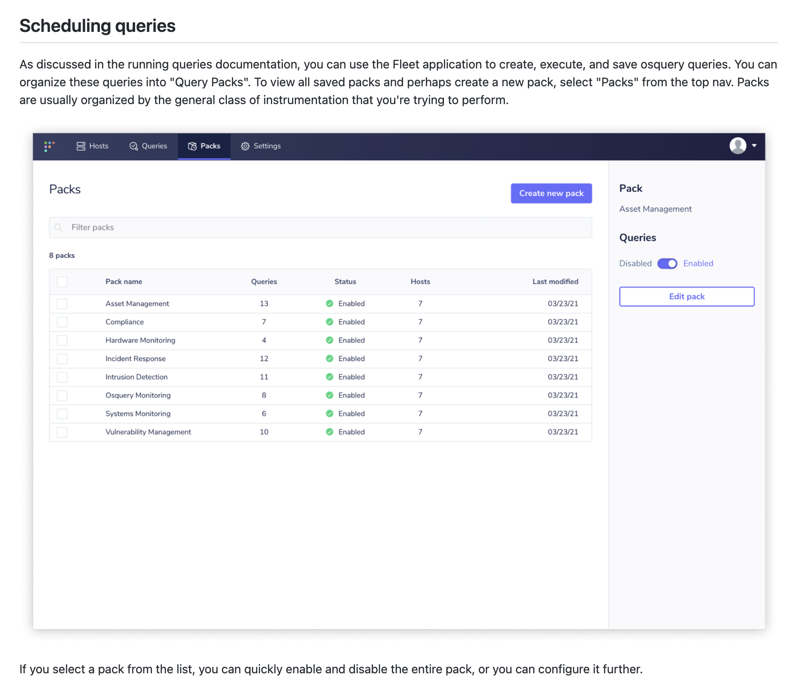
Task: Switch to the Packs tab
Action: 210,146
